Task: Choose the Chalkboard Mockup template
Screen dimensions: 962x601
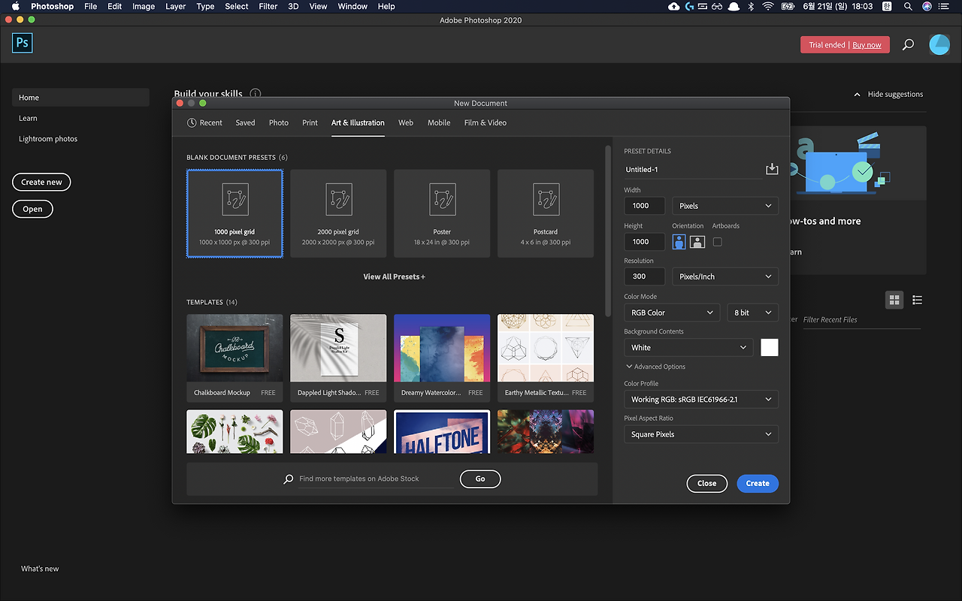Action: (234, 358)
